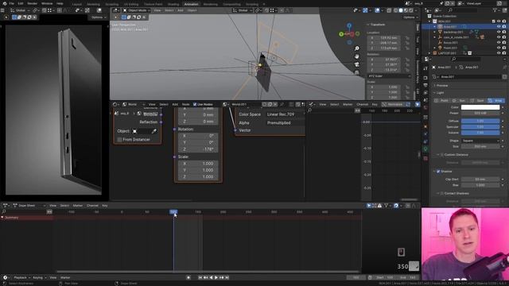509x286 pixels.
Task: Enable the From Instancer checkbox
Action: point(120,140)
